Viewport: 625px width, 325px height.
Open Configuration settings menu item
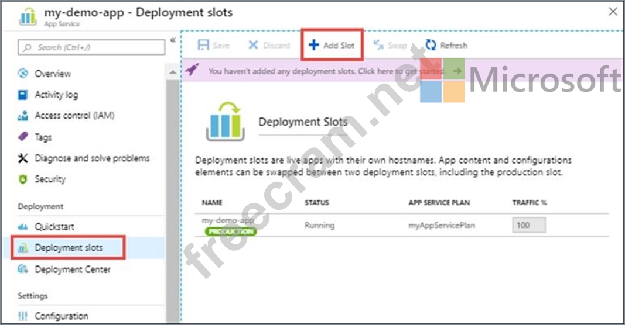[x=61, y=316]
